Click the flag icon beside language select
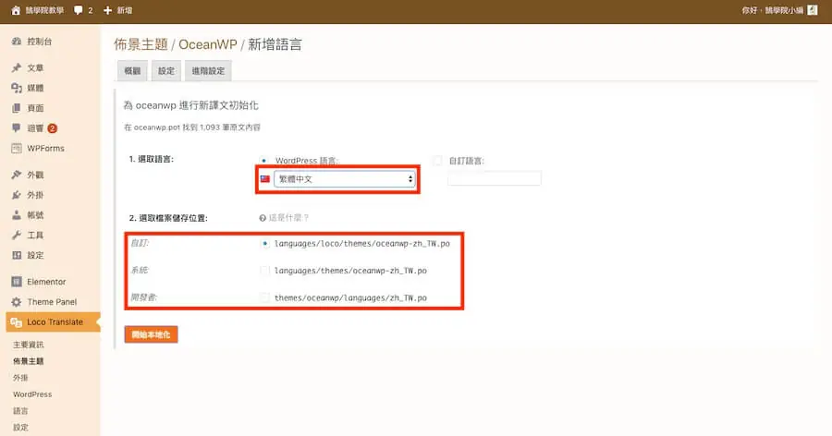This screenshot has width=832, height=436. click(264, 179)
